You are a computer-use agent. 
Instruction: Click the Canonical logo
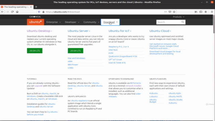coord(35,17)
